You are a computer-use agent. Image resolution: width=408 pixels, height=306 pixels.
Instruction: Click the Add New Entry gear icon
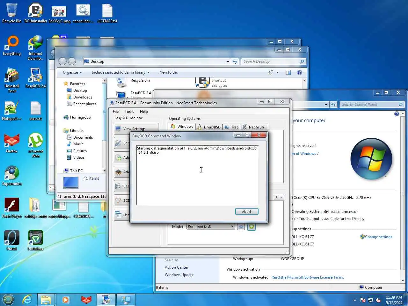(x=118, y=157)
